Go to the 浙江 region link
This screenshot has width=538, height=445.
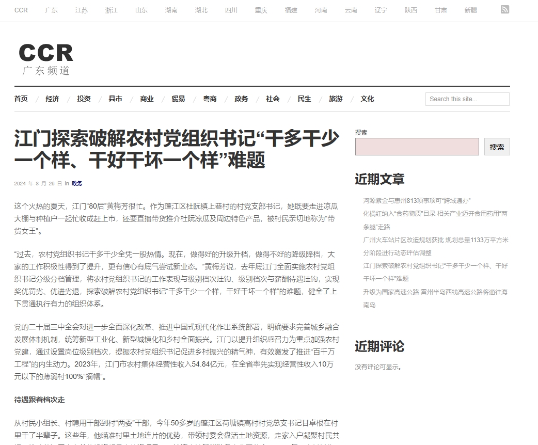(x=111, y=10)
